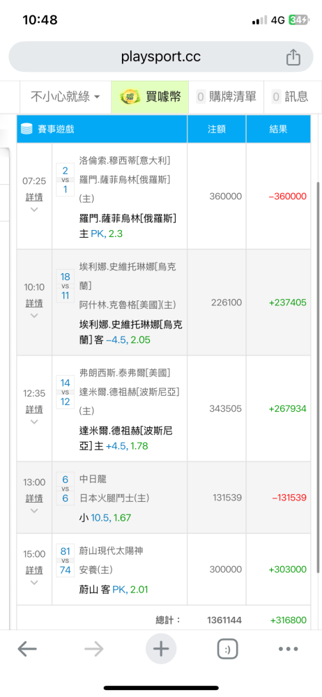Screen dimensions: 322x697
Task: Open the 購牌清單 tab
Action: pyautogui.click(x=227, y=96)
